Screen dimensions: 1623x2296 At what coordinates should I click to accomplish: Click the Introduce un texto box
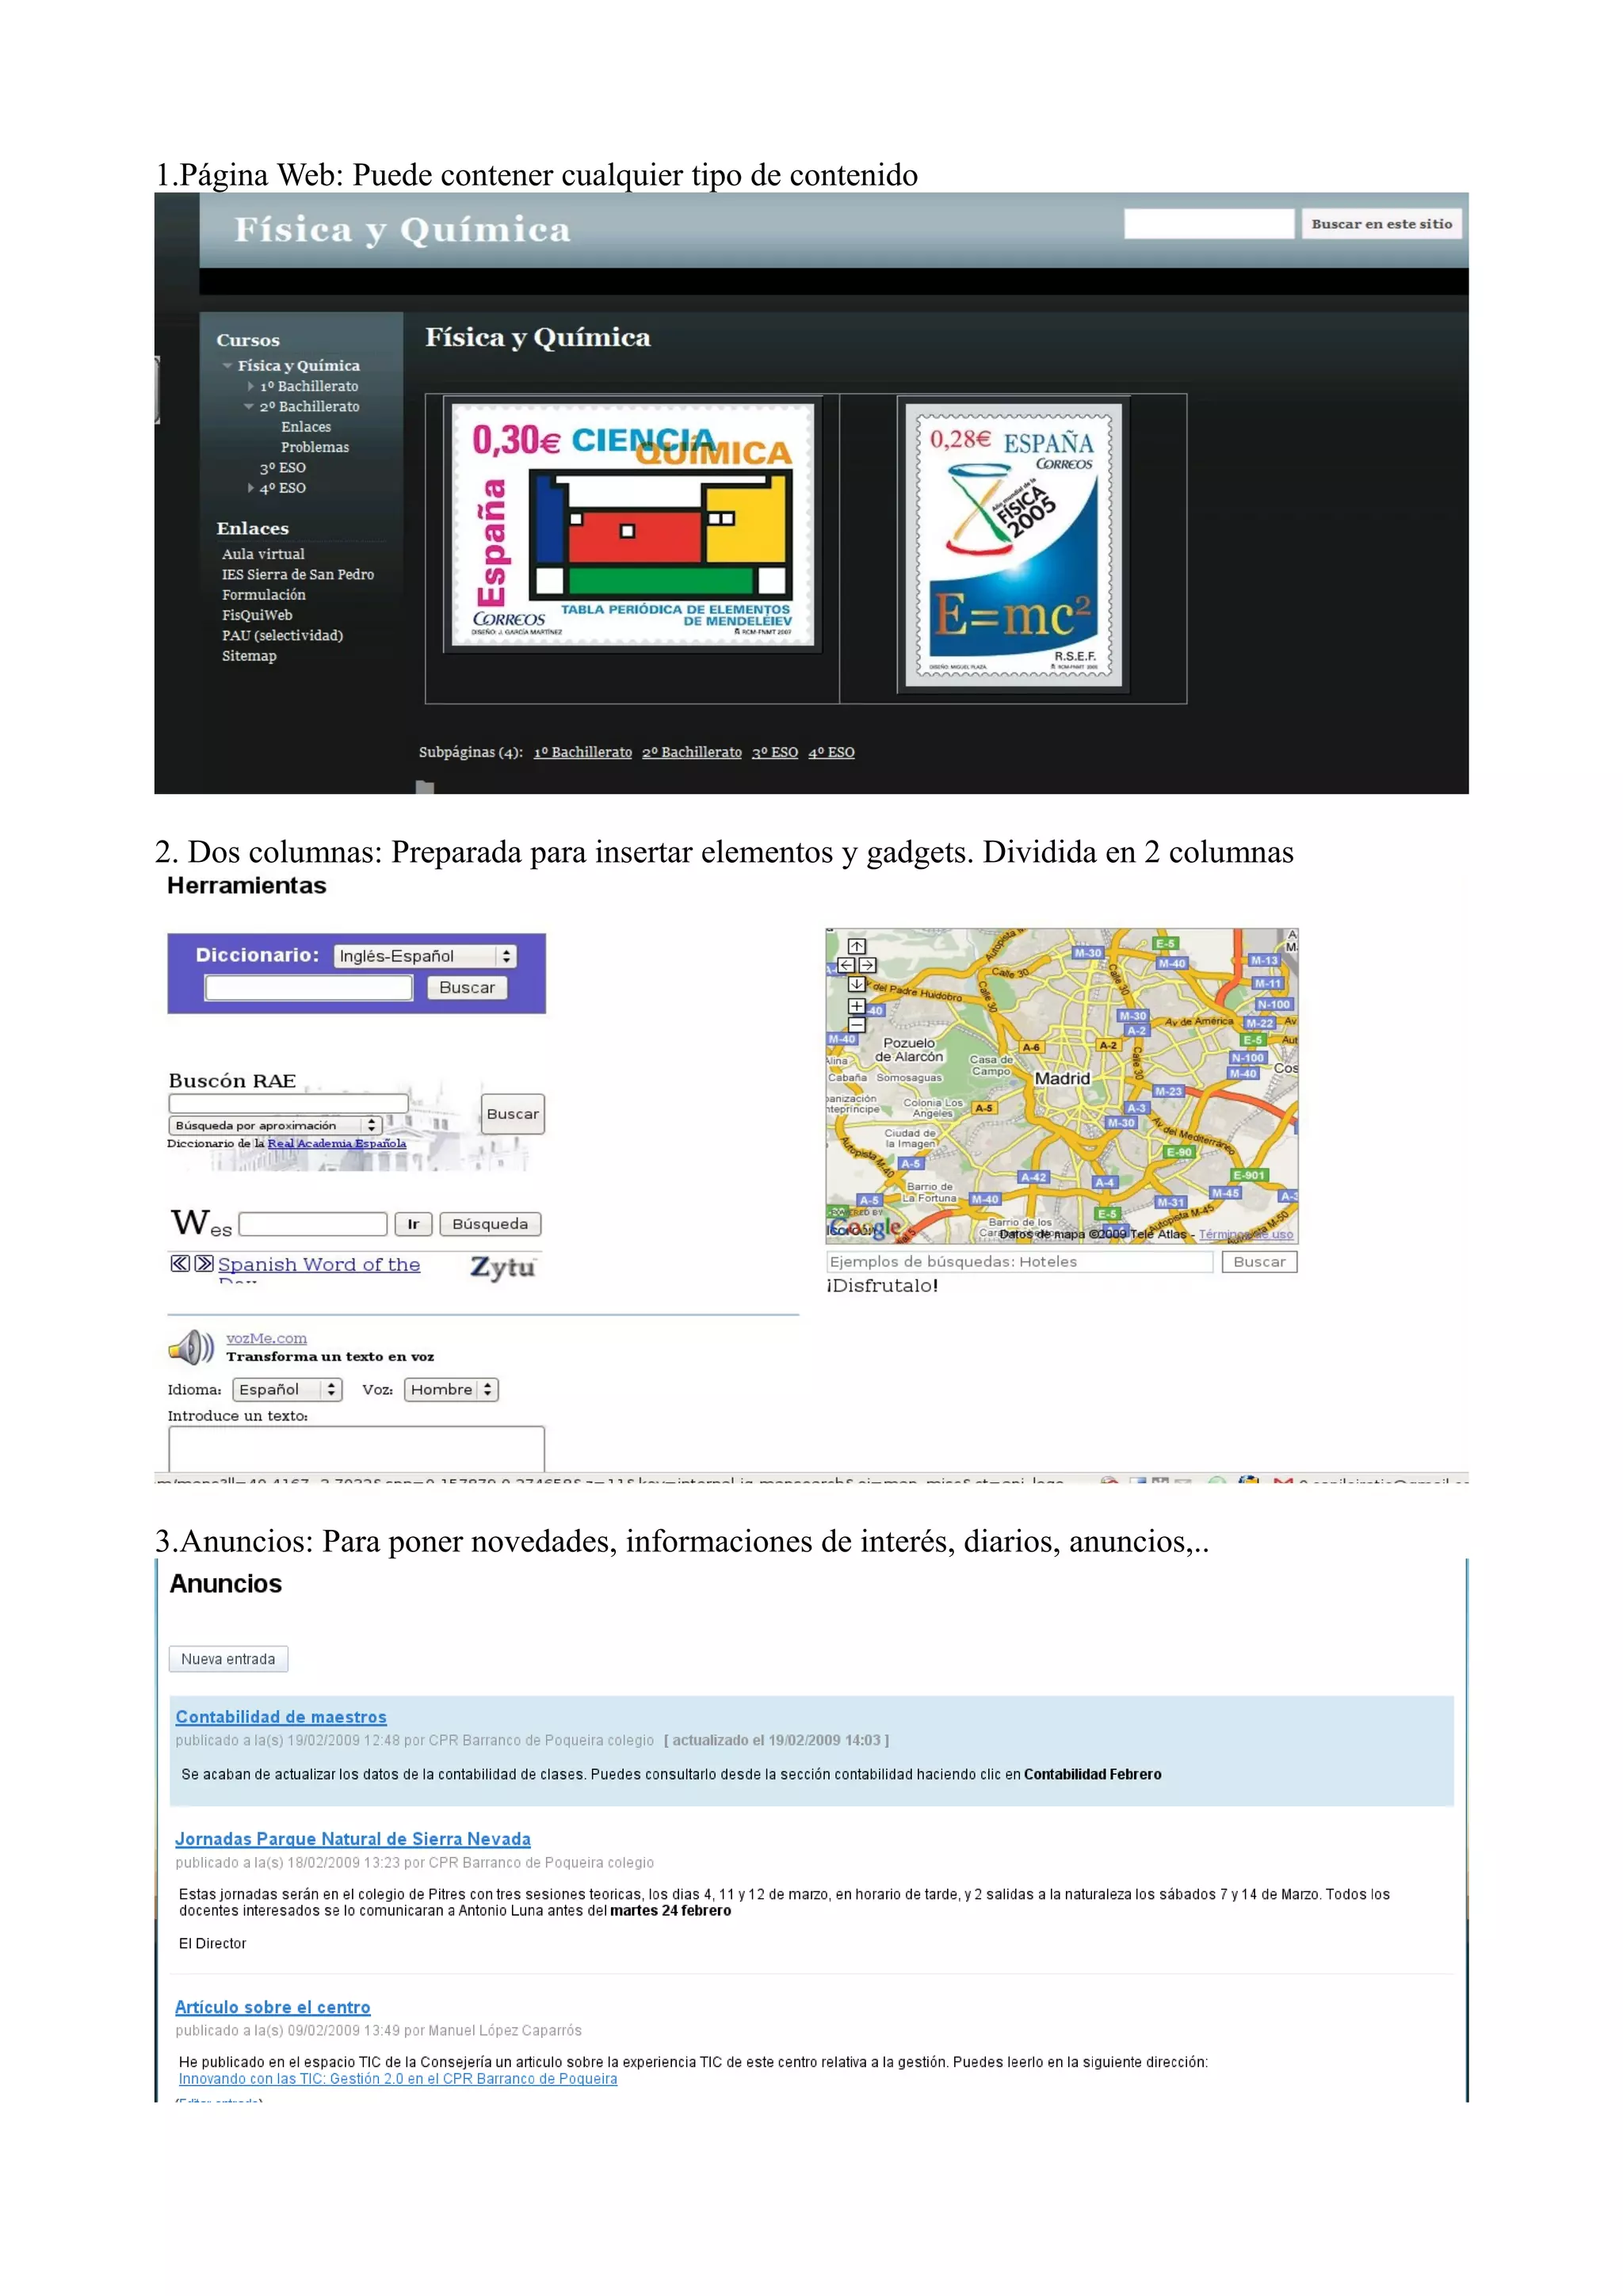357,1448
